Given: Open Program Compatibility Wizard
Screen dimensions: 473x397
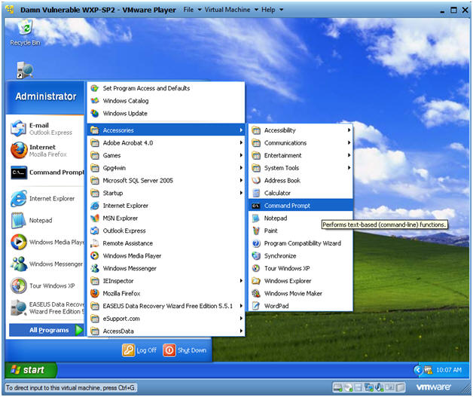Looking at the screenshot, I should pos(301,243).
